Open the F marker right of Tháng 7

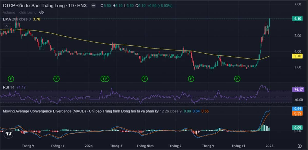tap(191, 78)
